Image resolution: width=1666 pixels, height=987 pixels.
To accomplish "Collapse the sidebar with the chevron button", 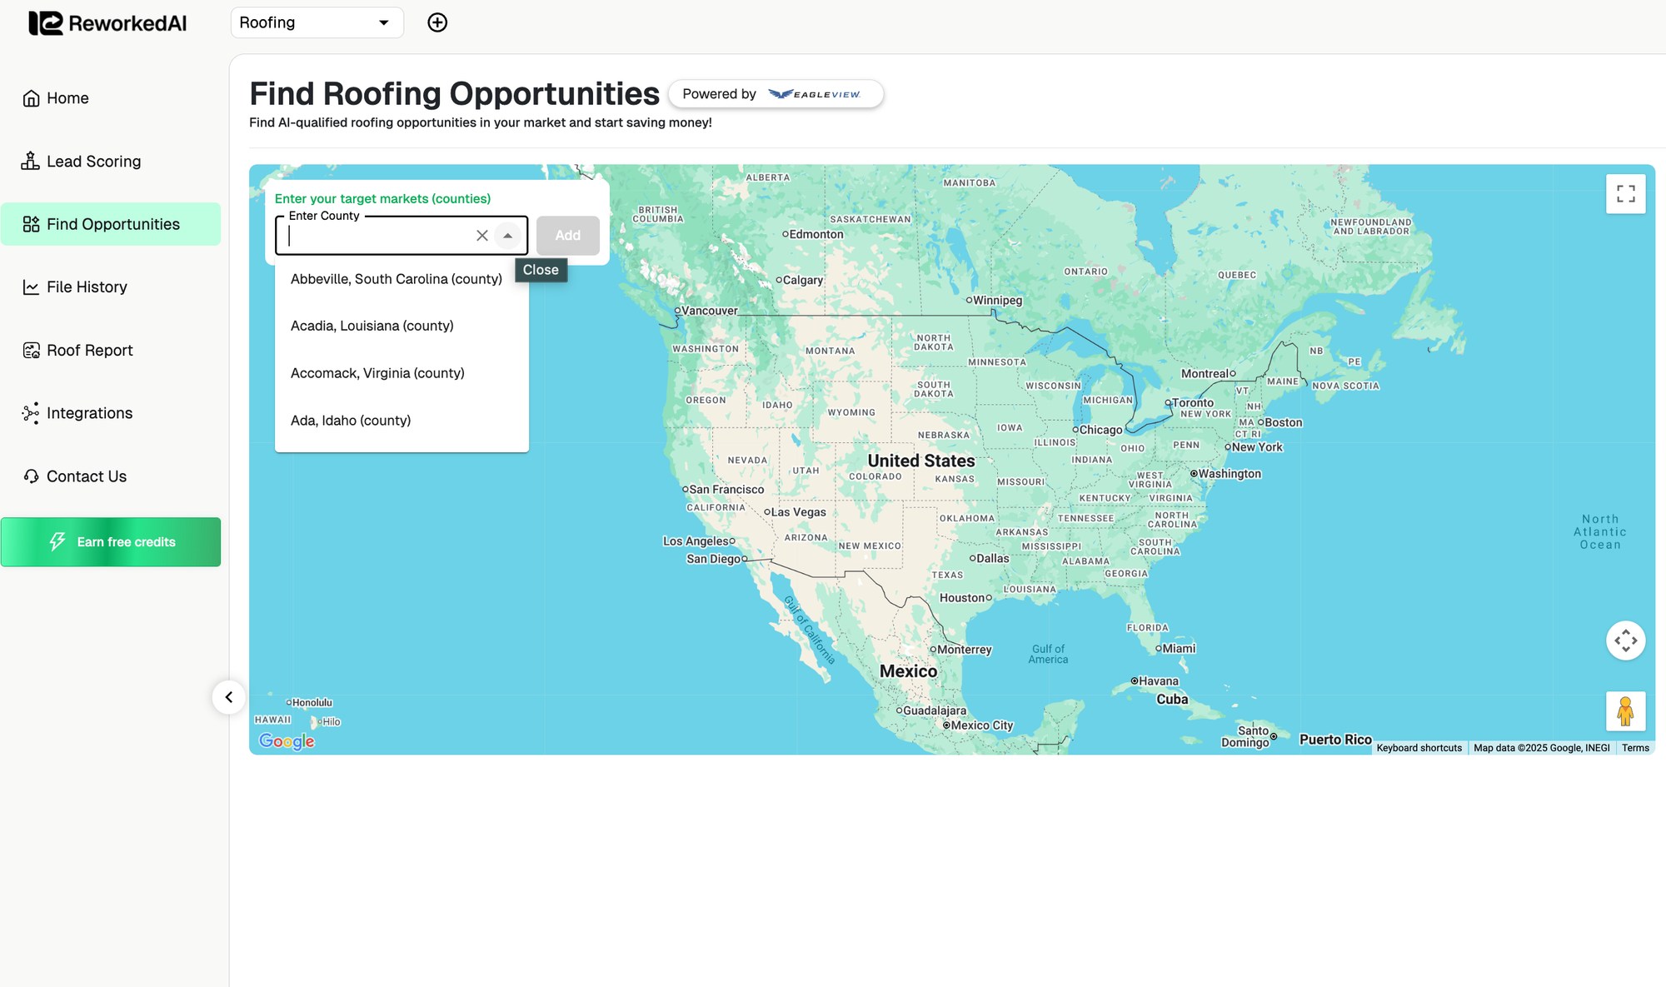I will click(x=228, y=697).
